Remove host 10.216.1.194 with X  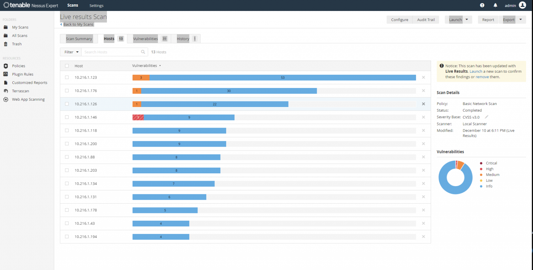(423, 237)
